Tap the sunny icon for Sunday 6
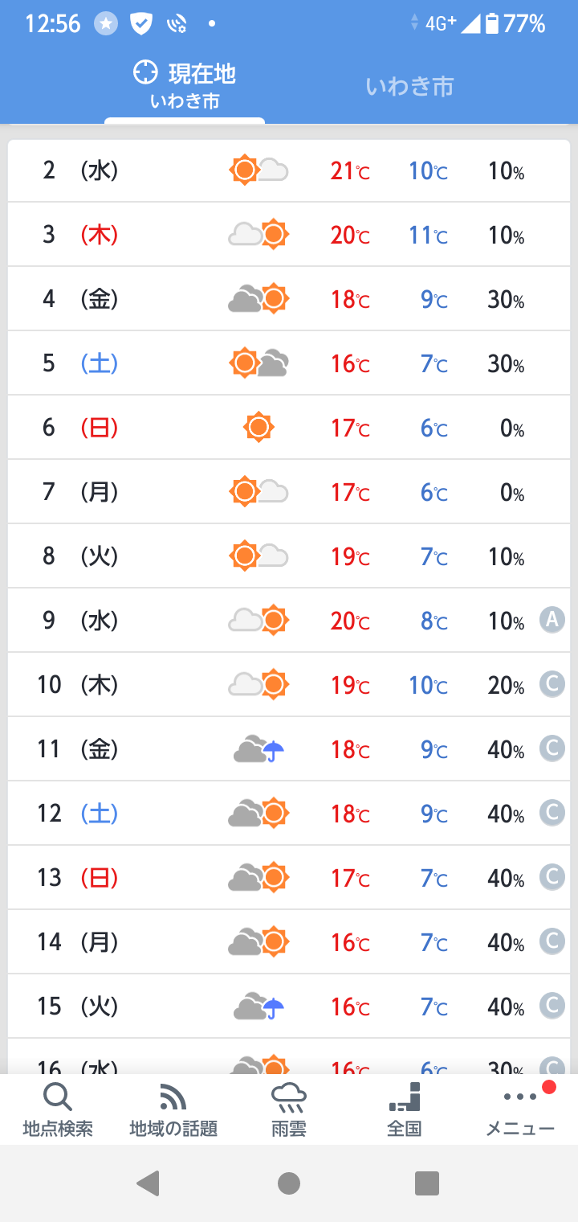 (x=258, y=427)
